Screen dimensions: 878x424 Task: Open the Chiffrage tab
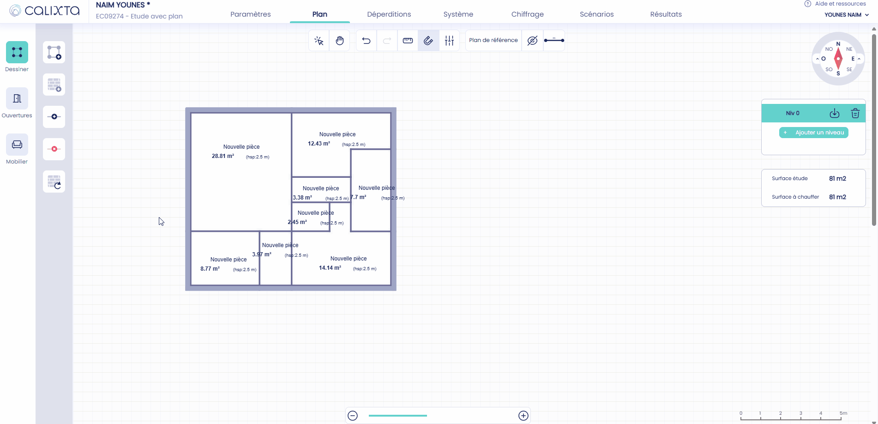point(528,14)
